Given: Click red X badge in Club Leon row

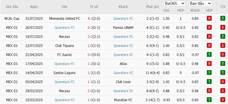Looking at the screenshot, I should point(223,82).
